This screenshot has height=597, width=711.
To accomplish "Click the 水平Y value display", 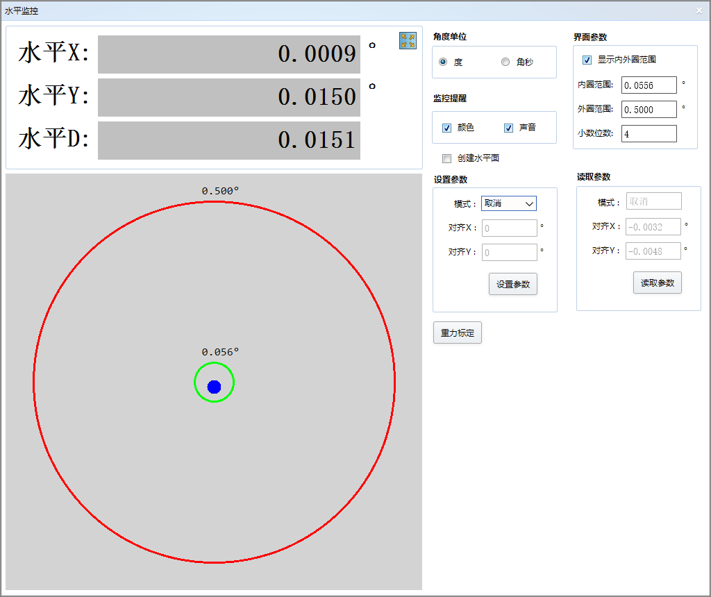I will [x=229, y=97].
